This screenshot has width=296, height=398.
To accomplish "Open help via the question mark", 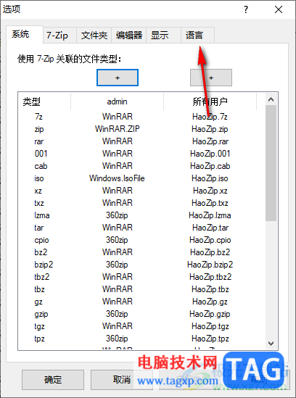I will click(x=246, y=9).
